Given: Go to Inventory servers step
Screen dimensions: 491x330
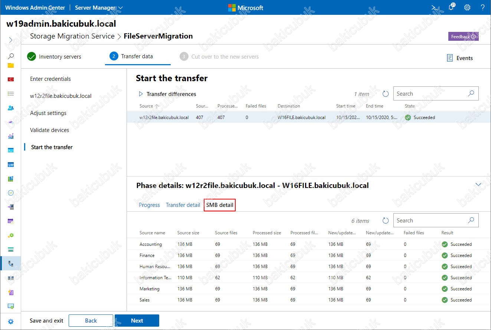Looking at the screenshot, I should [54, 57].
